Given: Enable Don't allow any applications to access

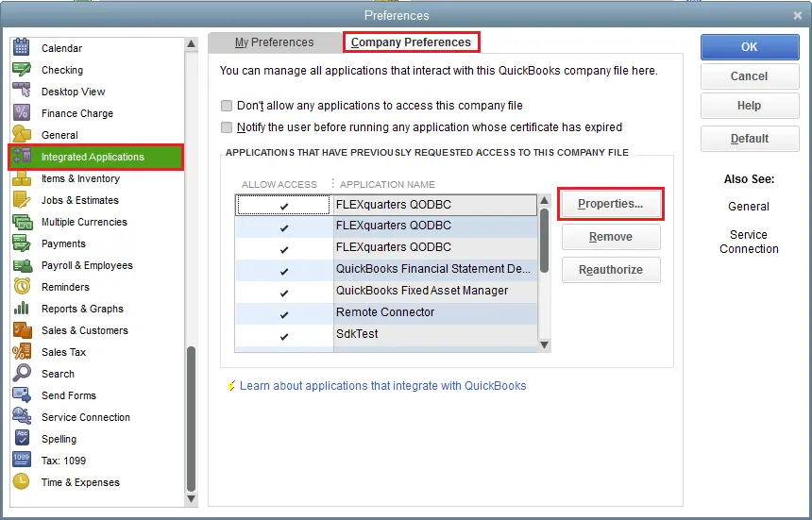Looking at the screenshot, I should click(227, 106).
